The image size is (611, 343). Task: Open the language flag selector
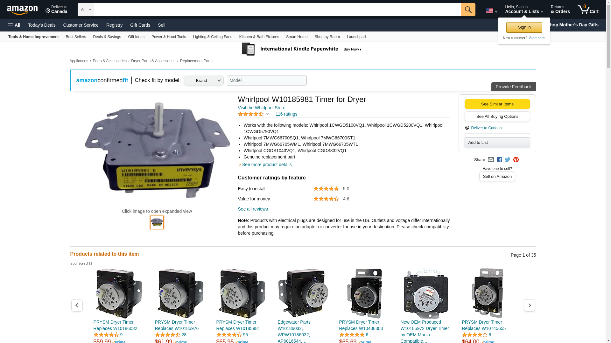tap(491, 11)
